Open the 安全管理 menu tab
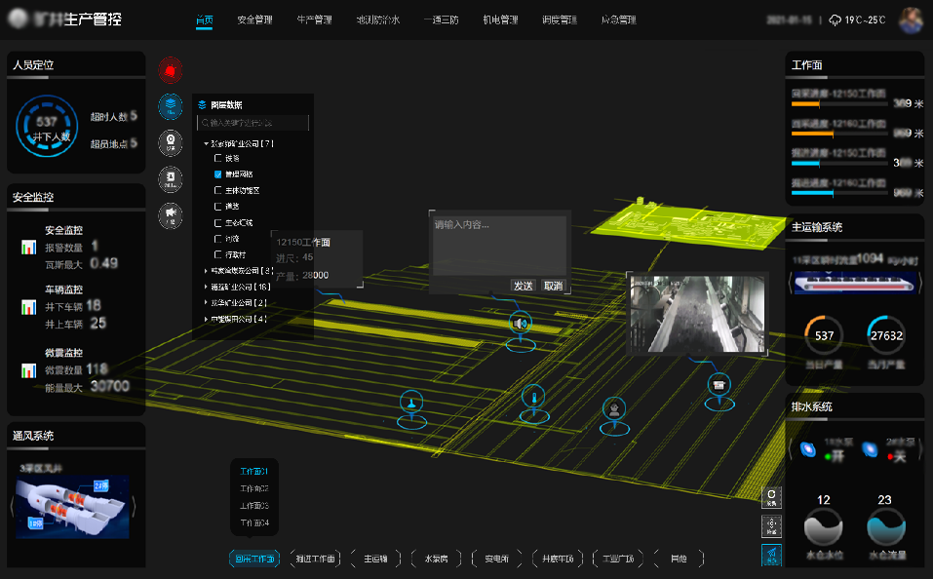 coord(254,20)
